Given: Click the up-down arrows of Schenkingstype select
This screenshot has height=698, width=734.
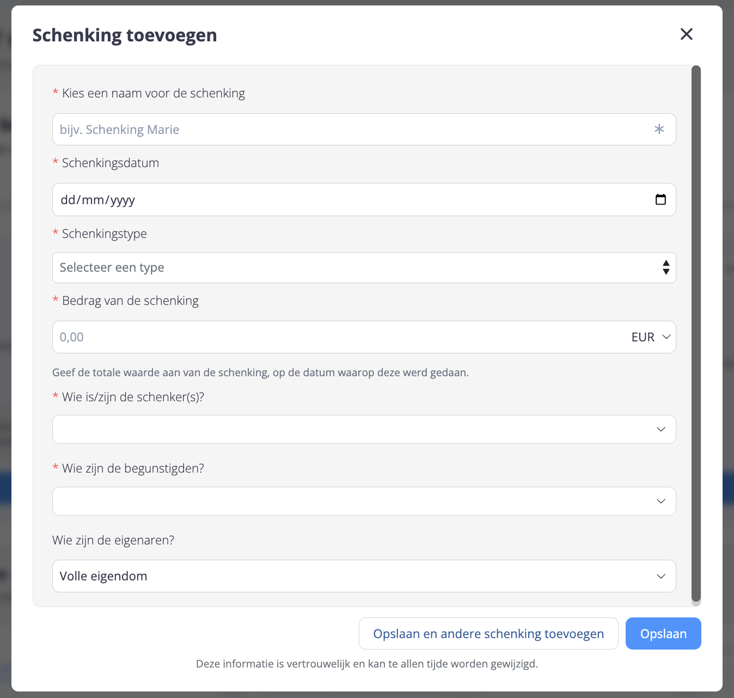Looking at the screenshot, I should (665, 267).
